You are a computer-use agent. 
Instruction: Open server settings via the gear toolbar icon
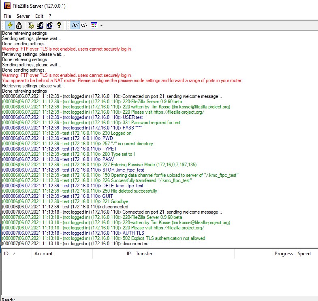click(x=31, y=25)
